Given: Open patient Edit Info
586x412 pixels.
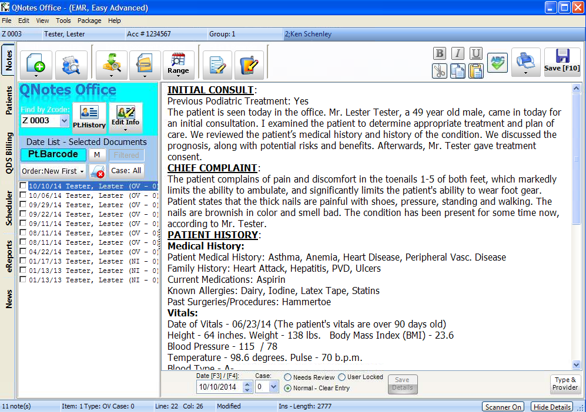Looking at the screenshot, I should 125,116.
